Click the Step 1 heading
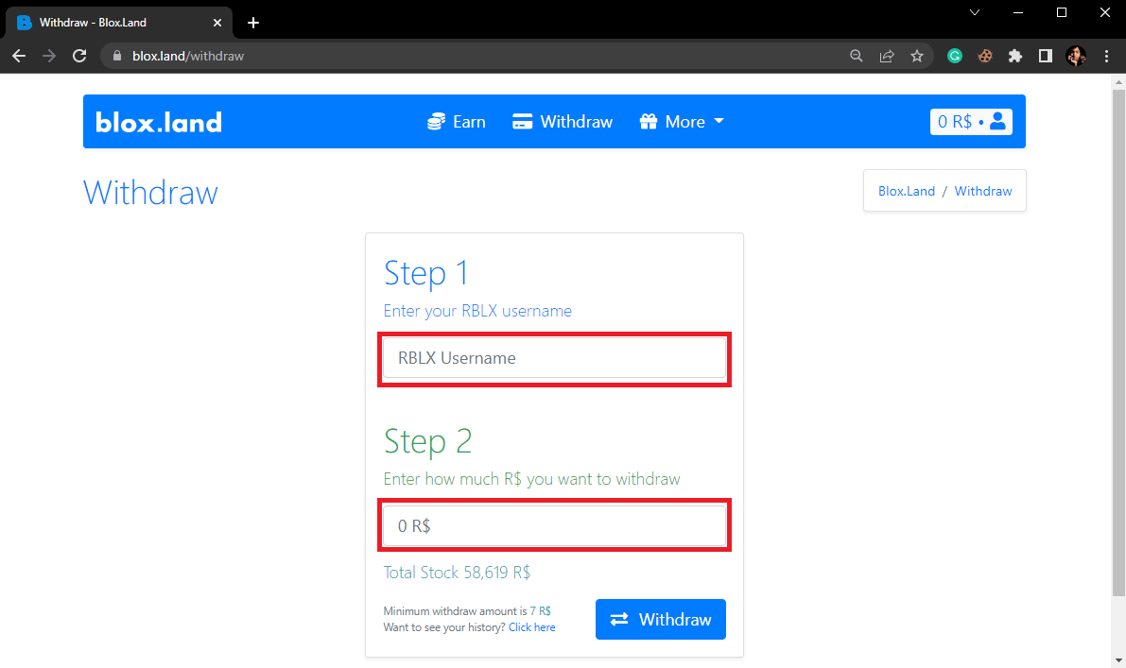Screen dimensions: 1126x668 tap(425, 273)
